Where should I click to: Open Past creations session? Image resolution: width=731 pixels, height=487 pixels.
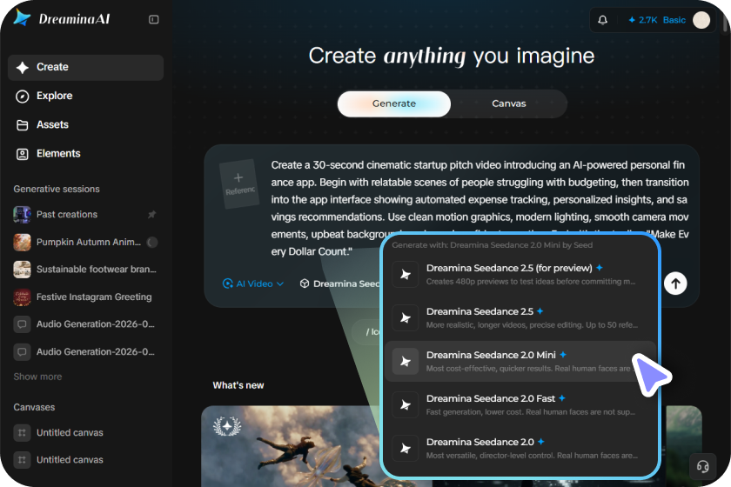(86, 215)
